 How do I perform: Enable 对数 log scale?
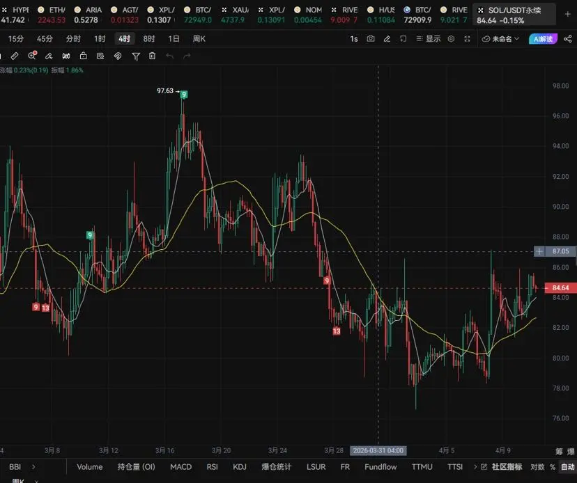537,467
